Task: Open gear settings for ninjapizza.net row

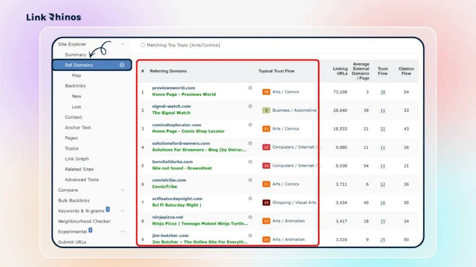Action: point(250,217)
